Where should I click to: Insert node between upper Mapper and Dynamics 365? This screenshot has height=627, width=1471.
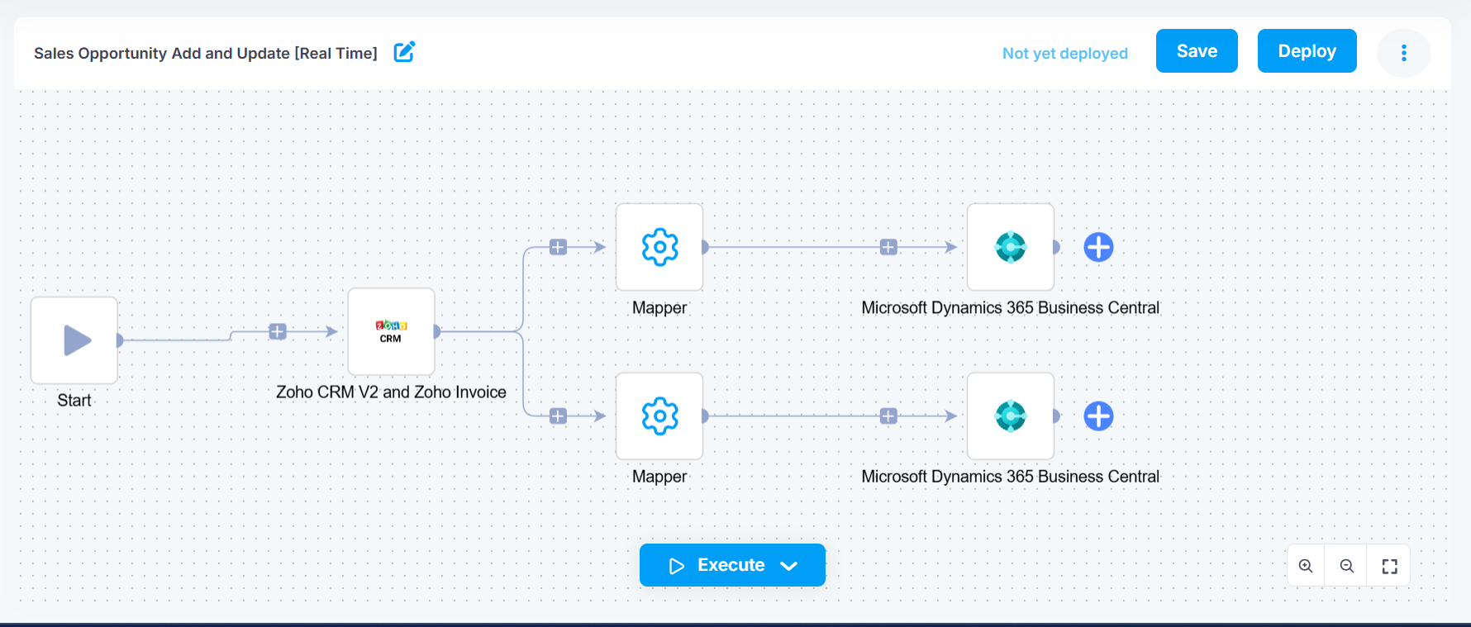click(x=888, y=247)
